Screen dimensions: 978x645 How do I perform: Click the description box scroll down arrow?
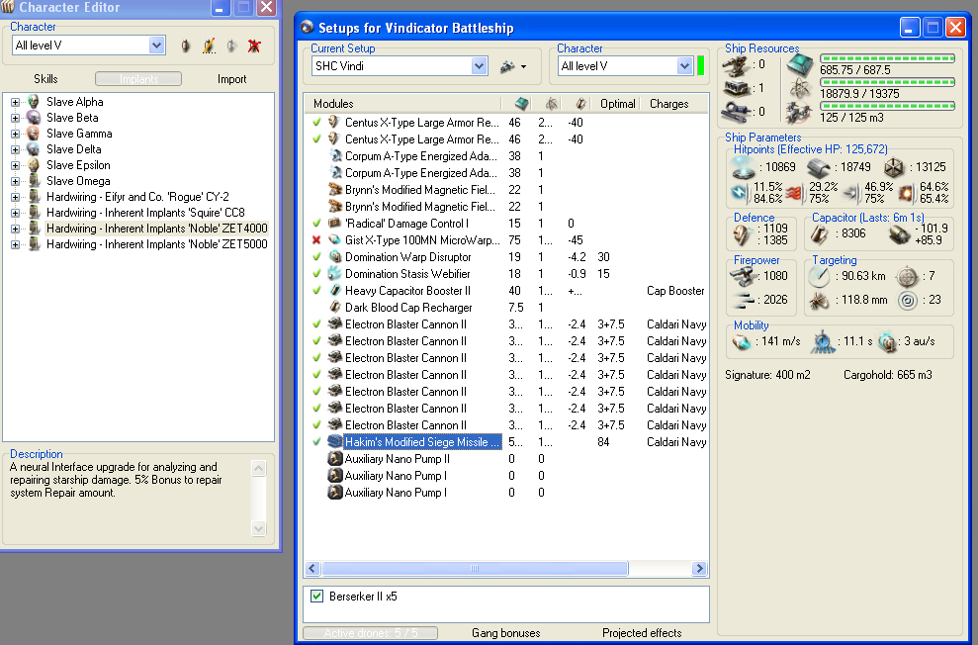(x=259, y=528)
